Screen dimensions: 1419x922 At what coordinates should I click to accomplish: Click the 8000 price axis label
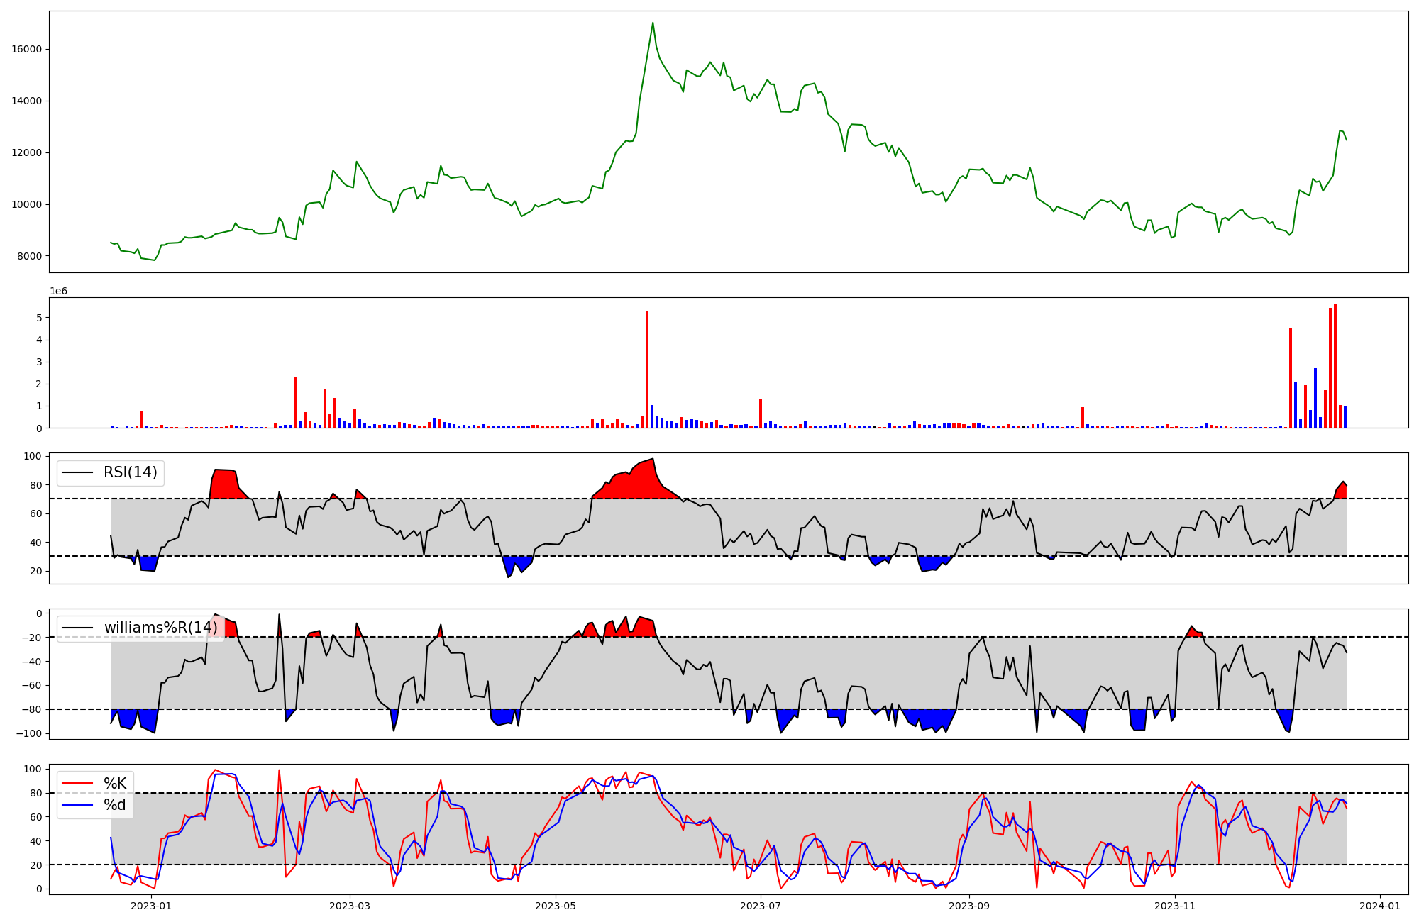(x=30, y=256)
